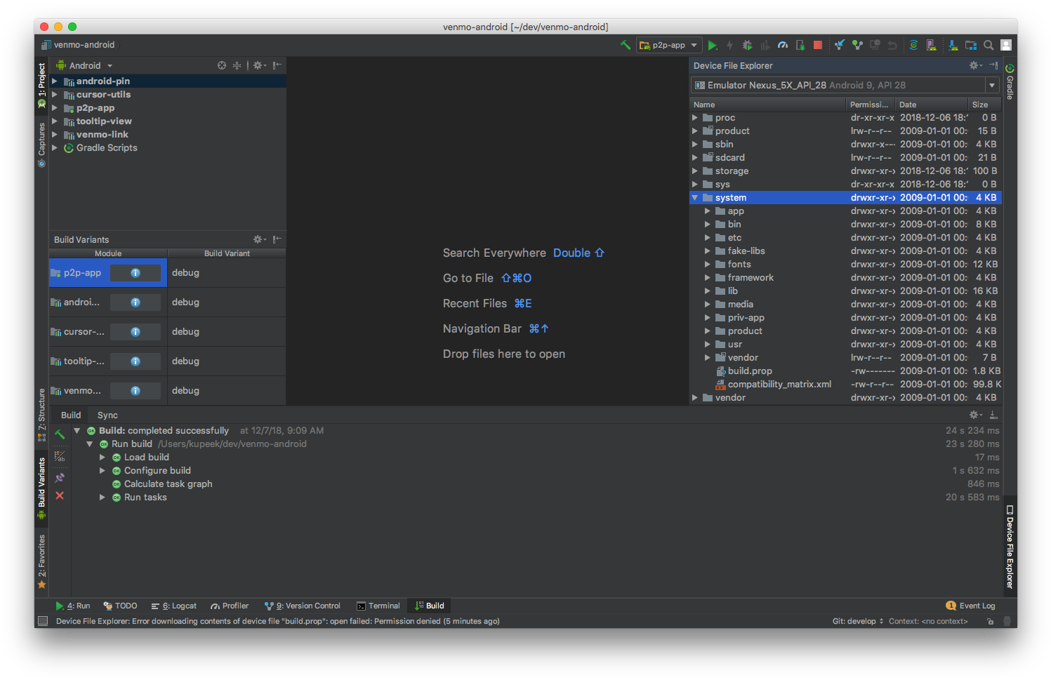Open the Profiler tool window button

[x=229, y=606]
